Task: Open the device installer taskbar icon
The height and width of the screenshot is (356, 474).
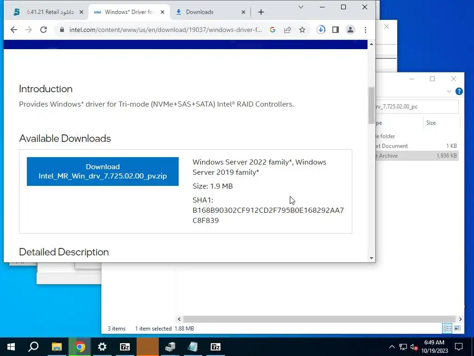Action: (170, 347)
